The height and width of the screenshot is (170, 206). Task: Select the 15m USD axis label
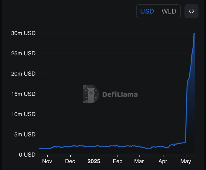(23, 94)
